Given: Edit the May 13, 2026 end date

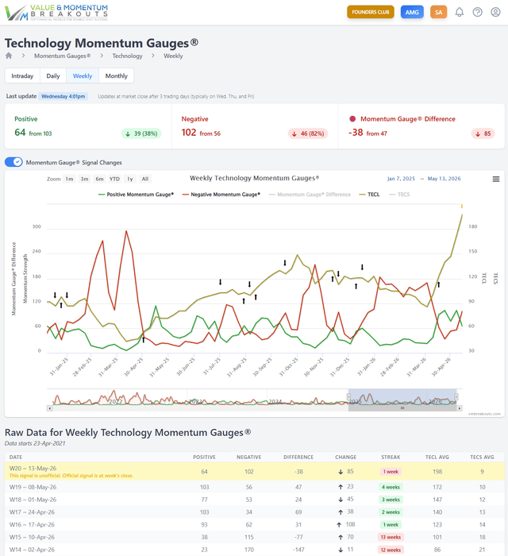Looking at the screenshot, I should click(x=444, y=179).
